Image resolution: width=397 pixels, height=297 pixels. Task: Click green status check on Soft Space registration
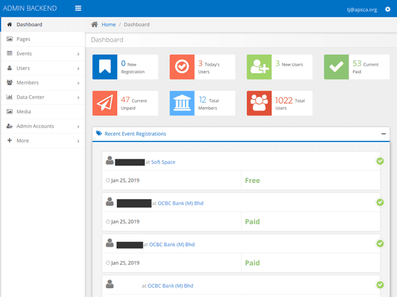(x=380, y=161)
